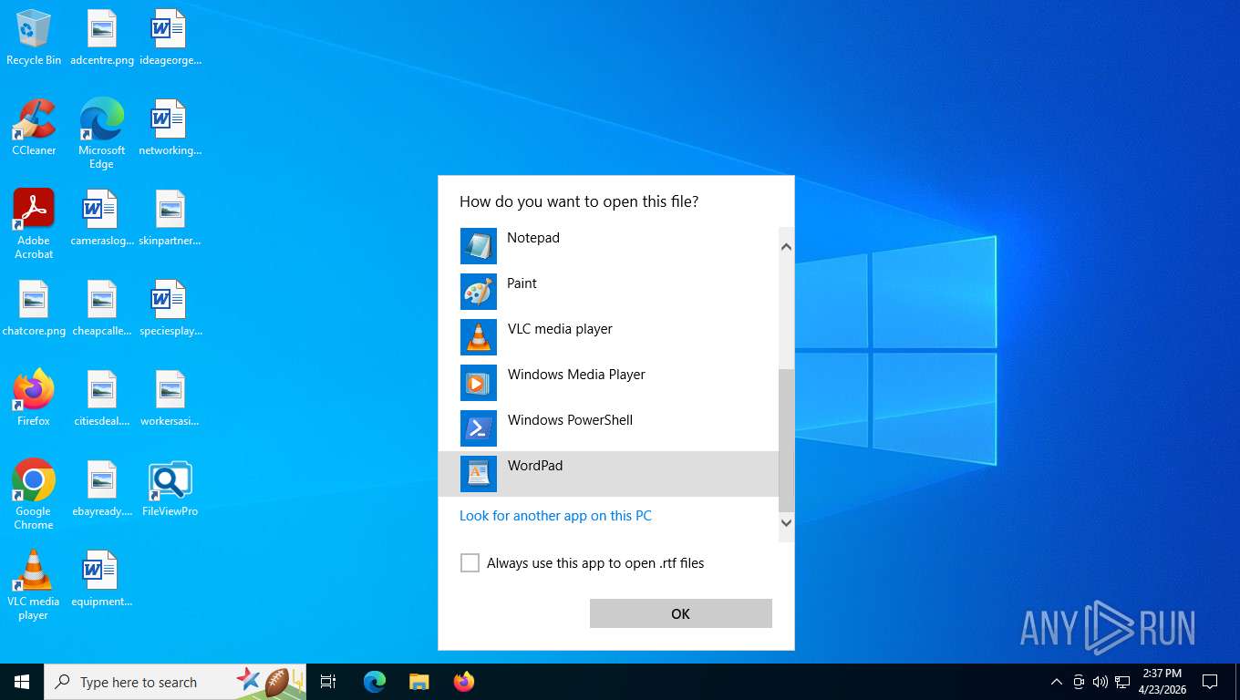Select ebayready image file on desktop
1240x700 pixels.
pos(102,489)
